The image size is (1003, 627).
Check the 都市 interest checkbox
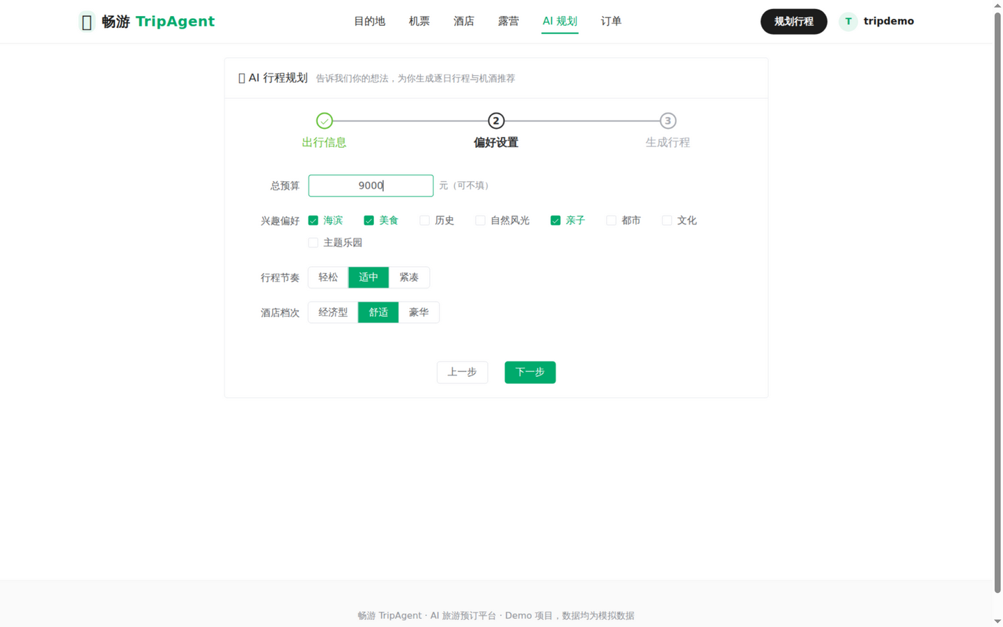pos(612,220)
